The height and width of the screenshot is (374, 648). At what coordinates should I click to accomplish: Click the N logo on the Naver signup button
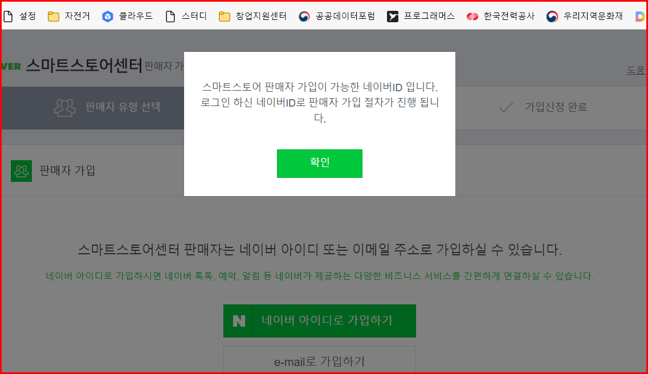point(238,320)
